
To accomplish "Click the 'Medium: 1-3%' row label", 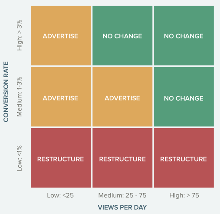I will point(19,97).
